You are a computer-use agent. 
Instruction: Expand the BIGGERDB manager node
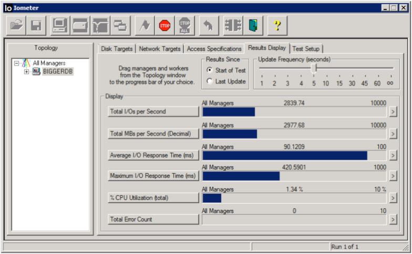tap(26, 71)
